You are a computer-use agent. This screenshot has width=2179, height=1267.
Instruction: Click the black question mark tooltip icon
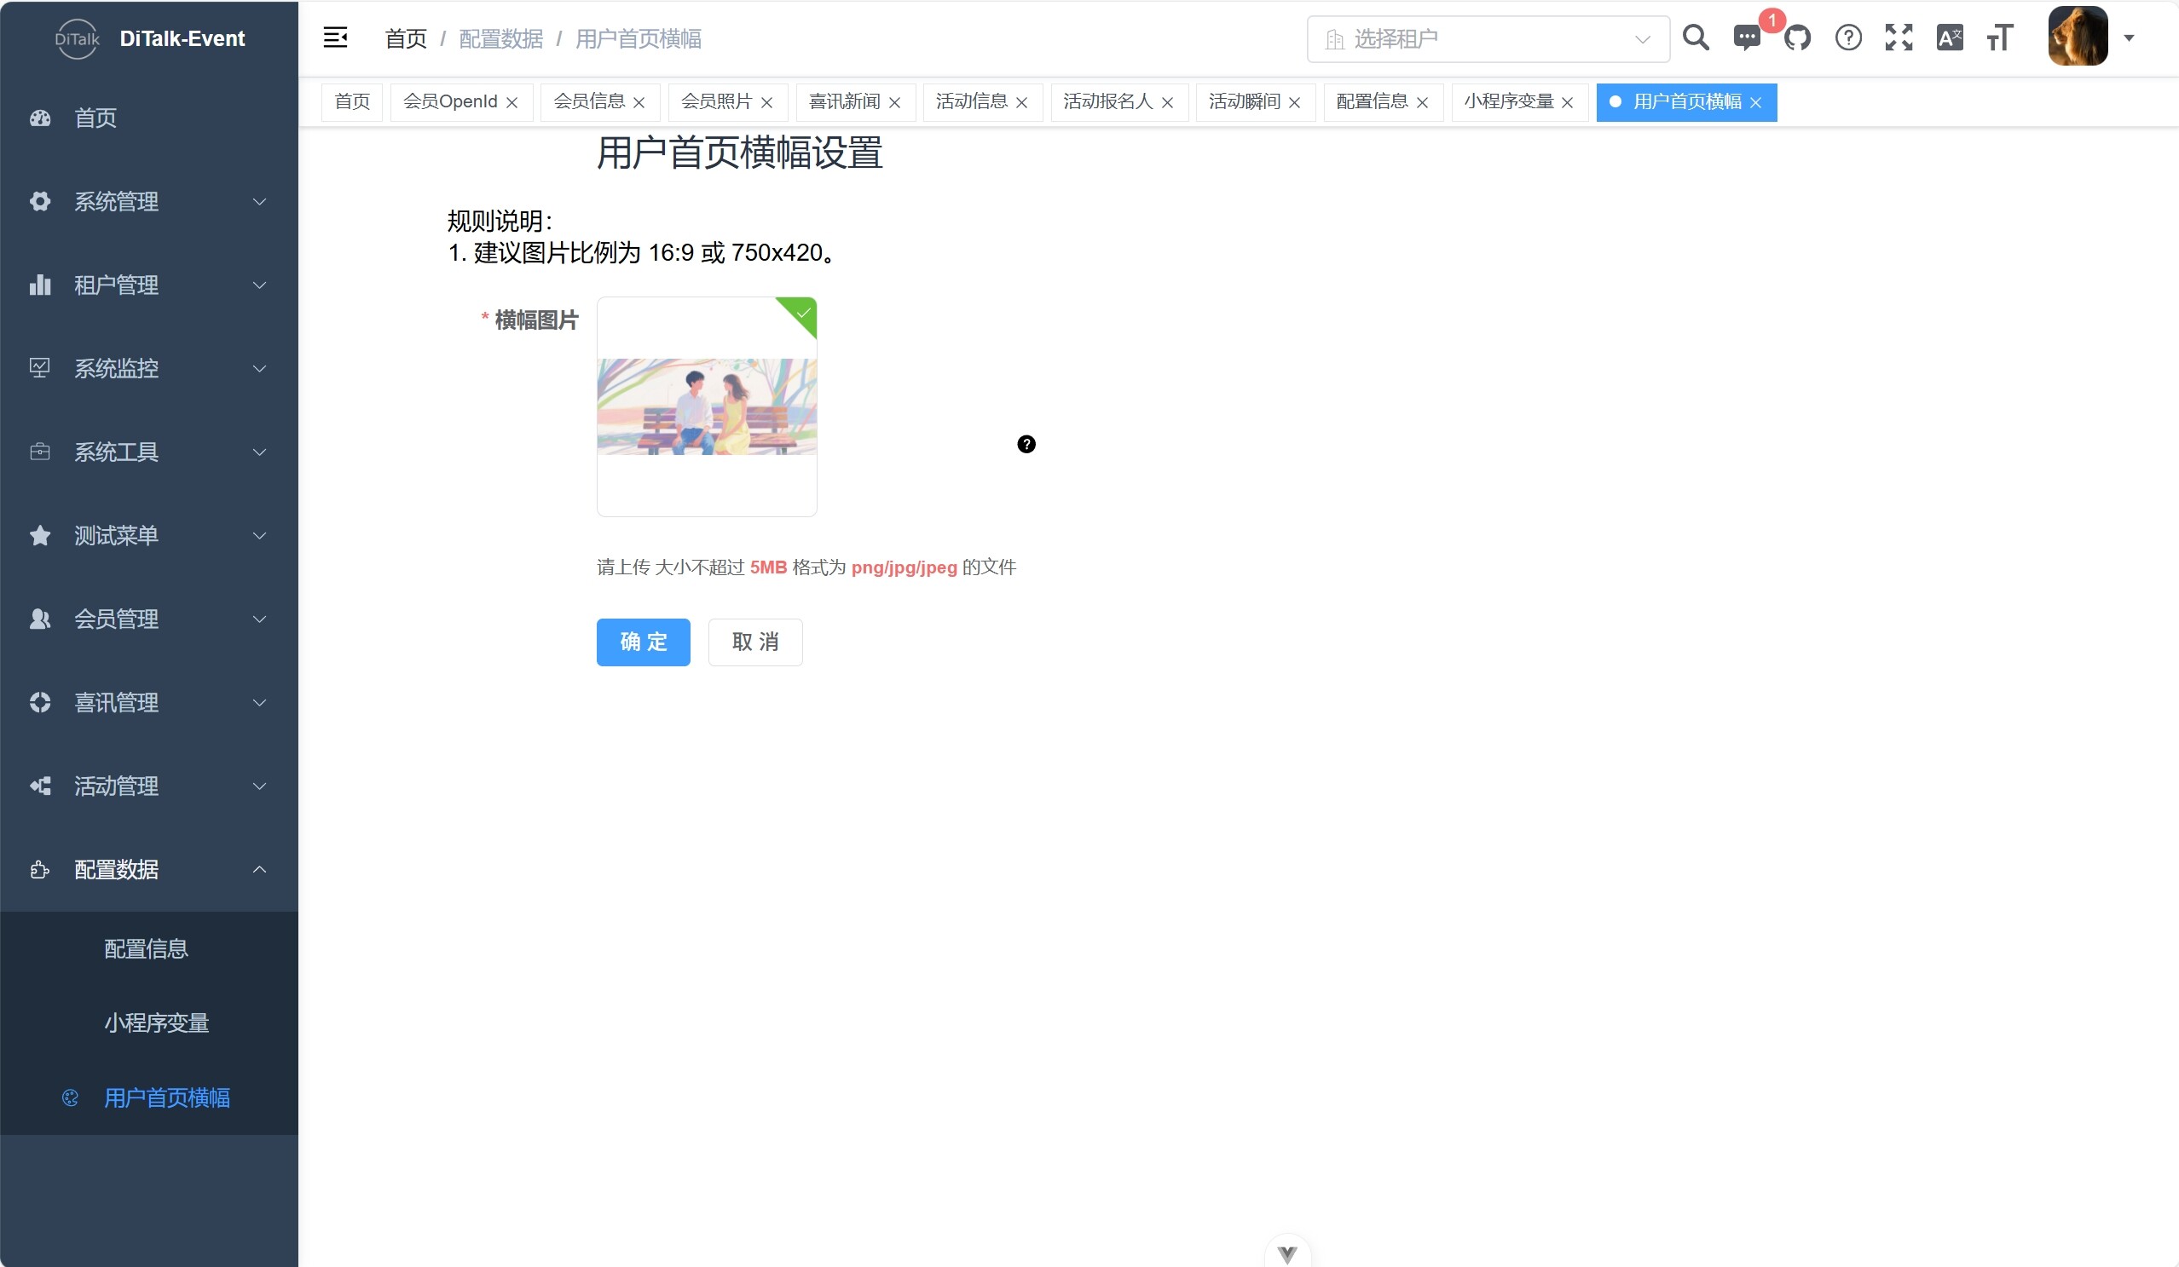point(1026,444)
